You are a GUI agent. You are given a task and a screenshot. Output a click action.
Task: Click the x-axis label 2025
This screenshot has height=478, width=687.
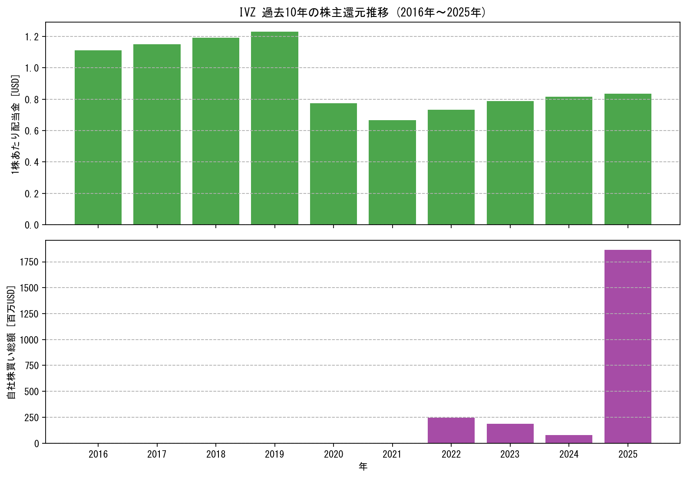click(628, 454)
